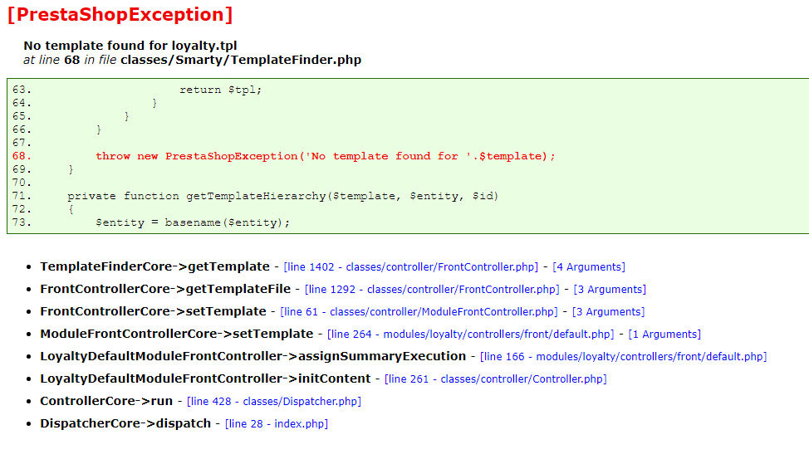The width and height of the screenshot is (809, 464).
Task: Select line number 71 in code listing
Action: tap(22, 196)
